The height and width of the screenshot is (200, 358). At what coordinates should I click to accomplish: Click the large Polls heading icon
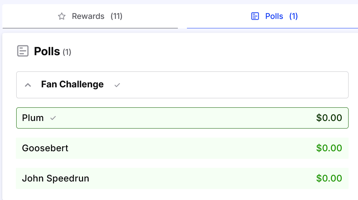click(23, 51)
